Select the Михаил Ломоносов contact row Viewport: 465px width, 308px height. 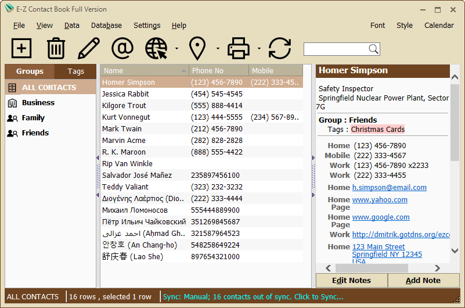(201, 210)
